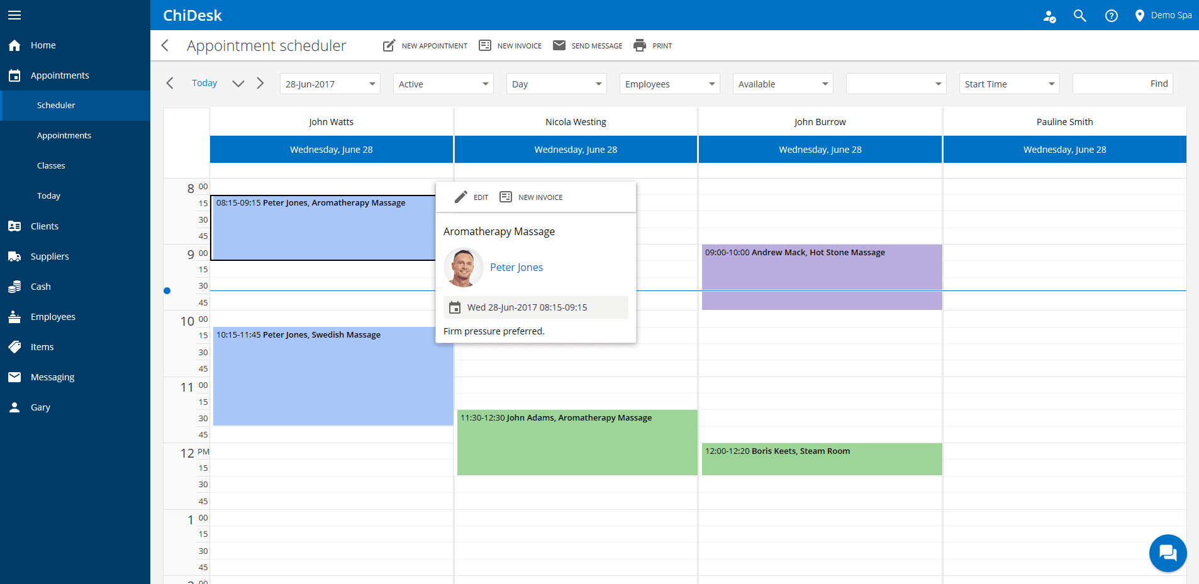This screenshot has height=584, width=1199.
Task: Open Peter Jones client profile link
Action: coord(516,267)
